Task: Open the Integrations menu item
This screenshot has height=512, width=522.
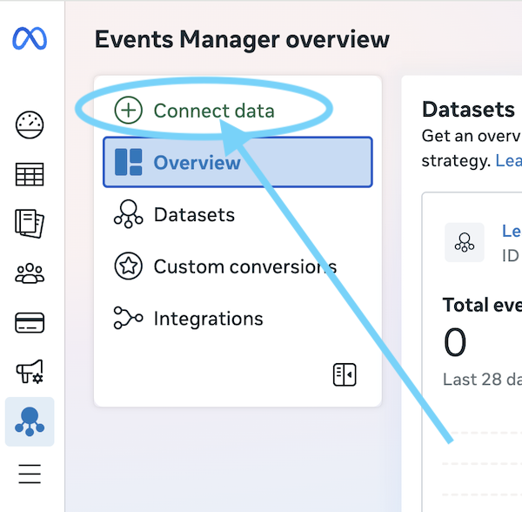Action: 238,319
